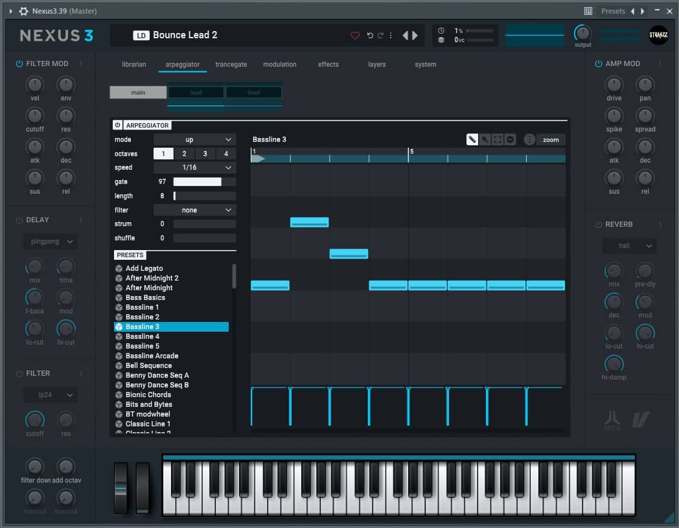Set octaves to 2
The width and height of the screenshot is (679, 528).
pos(184,154)
